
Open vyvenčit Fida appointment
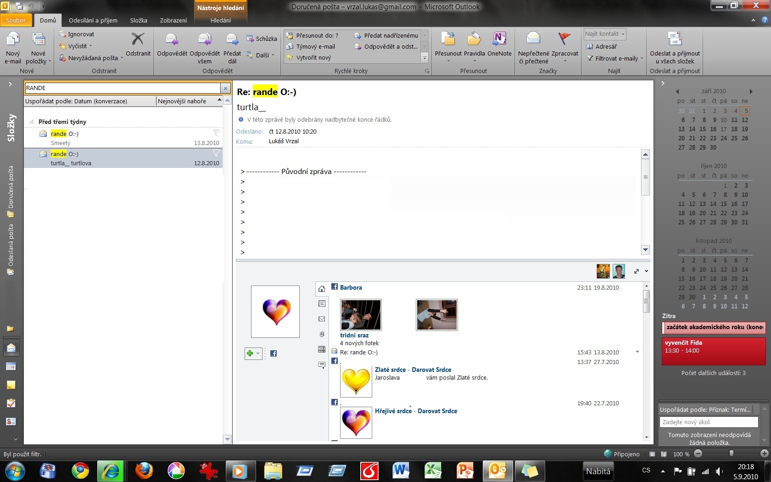pyautogui.click(x=714, y=351)
